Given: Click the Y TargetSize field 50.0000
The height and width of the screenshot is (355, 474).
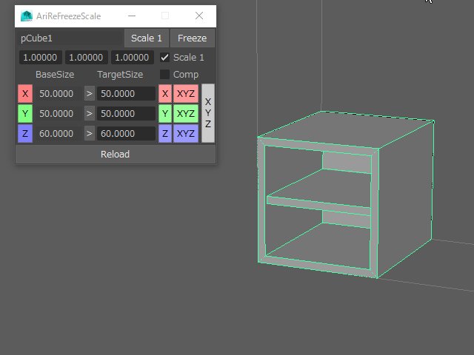Looking at the screenshot, I should tap(126, 113).
